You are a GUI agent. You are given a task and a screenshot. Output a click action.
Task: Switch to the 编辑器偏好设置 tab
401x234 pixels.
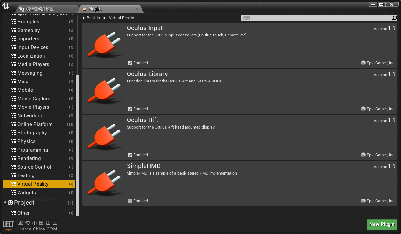click(47, 9)
